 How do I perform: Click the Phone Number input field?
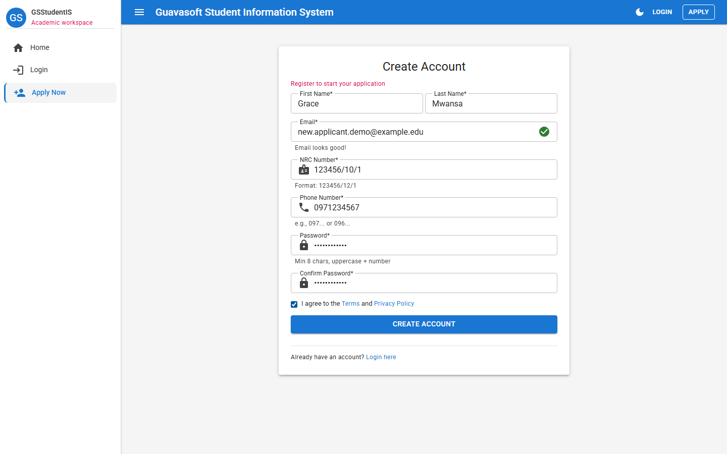click(x=424, y=207)
